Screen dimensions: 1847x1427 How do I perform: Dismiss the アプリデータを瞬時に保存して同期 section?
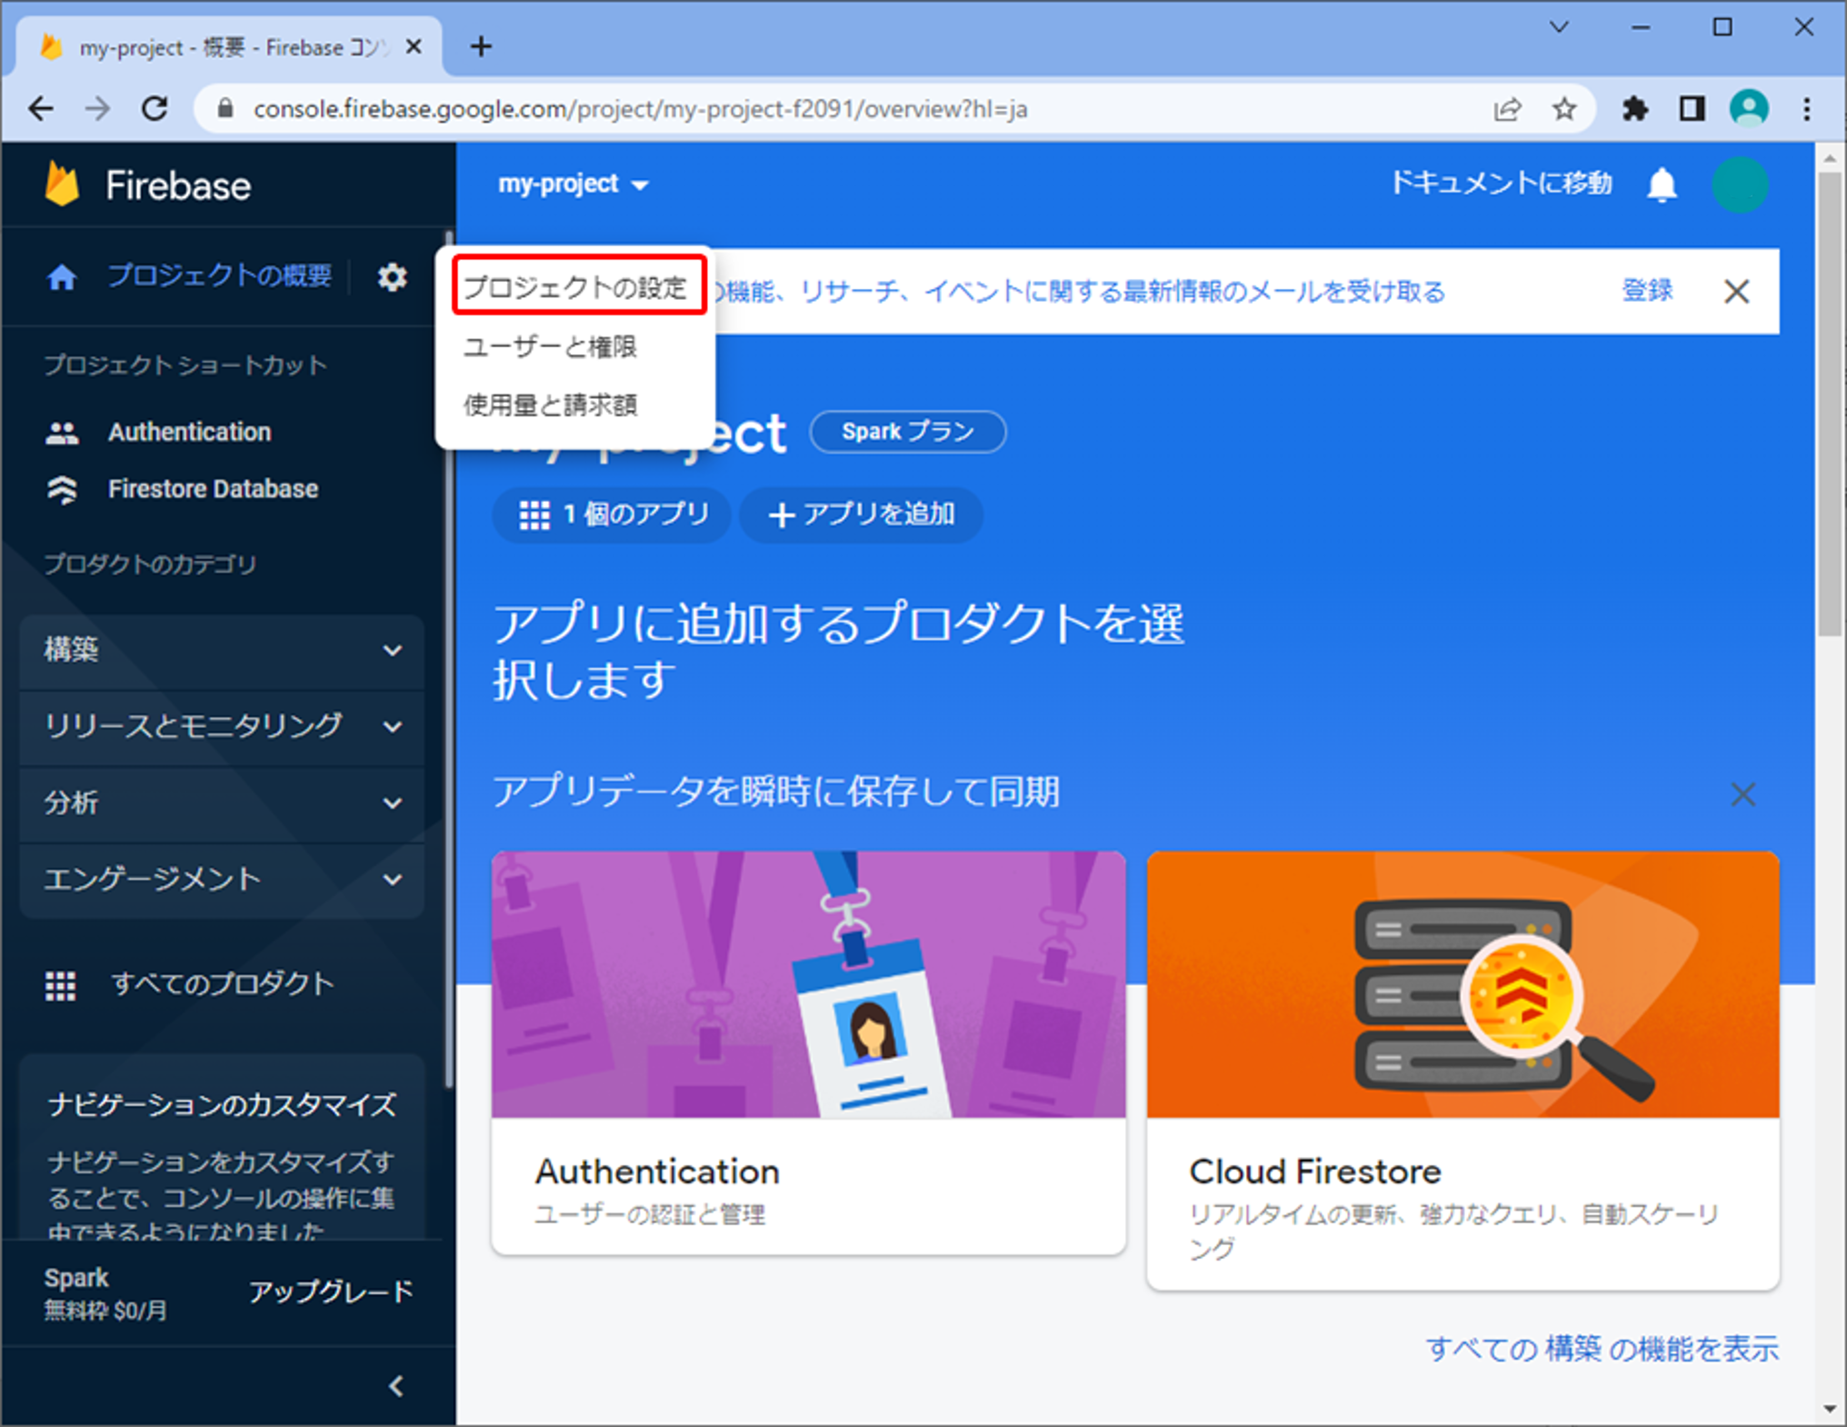click(1742, 794)
